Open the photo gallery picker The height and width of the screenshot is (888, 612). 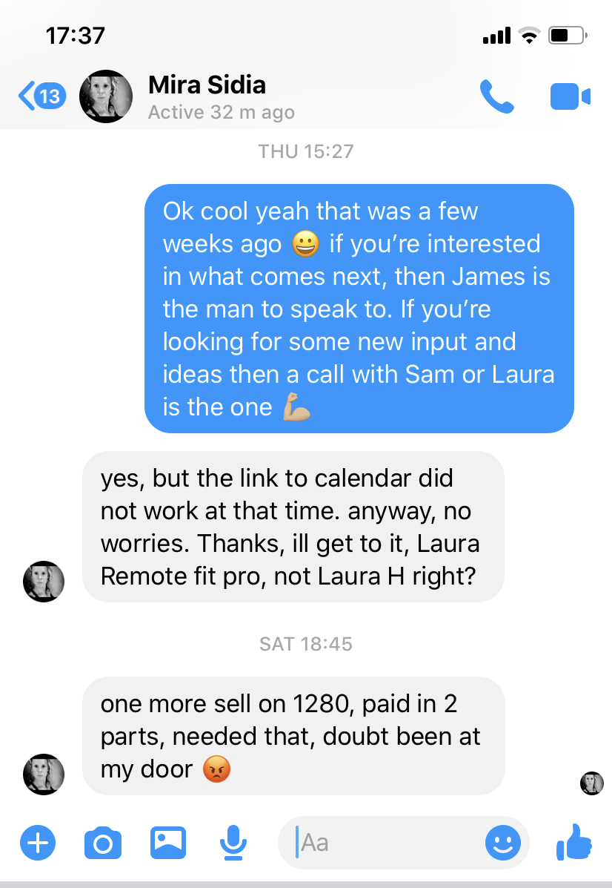tap(168, 842)
